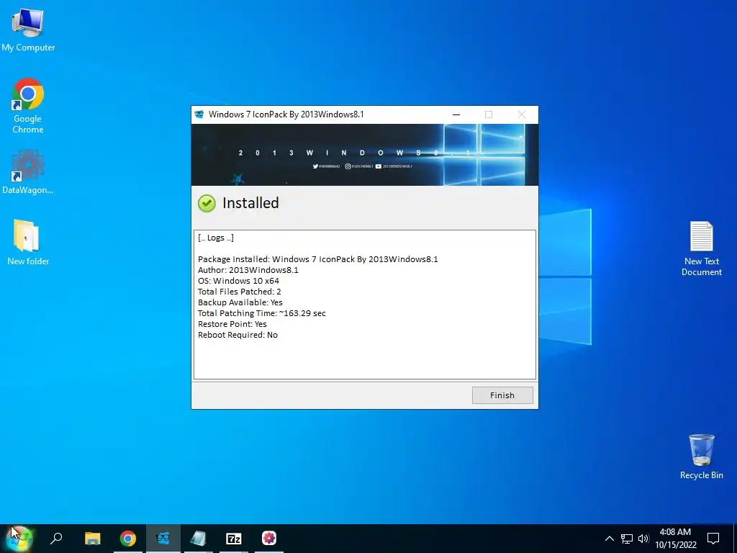Screen dimensions: 737x553
Task: Open the gray notebook taskbar app
Action: tap(199, 539)
